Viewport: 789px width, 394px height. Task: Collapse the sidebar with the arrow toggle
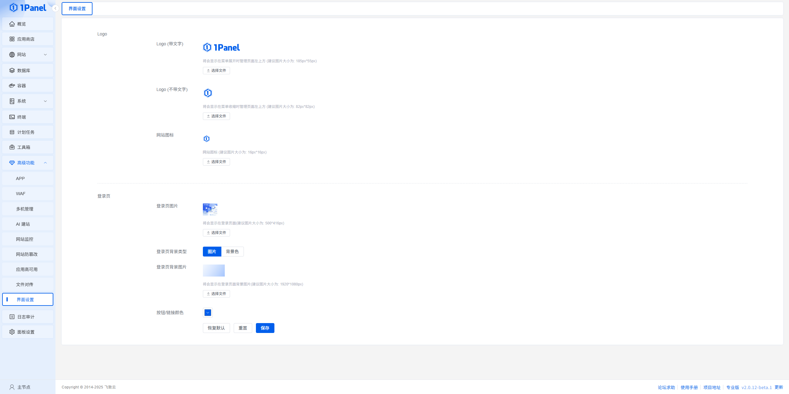pyautogui.click(x=55, y=8)
